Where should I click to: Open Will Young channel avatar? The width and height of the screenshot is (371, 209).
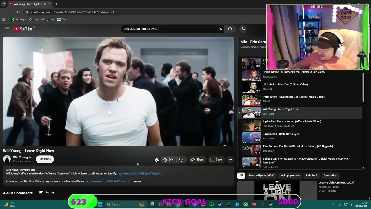[x=7, y=159]
